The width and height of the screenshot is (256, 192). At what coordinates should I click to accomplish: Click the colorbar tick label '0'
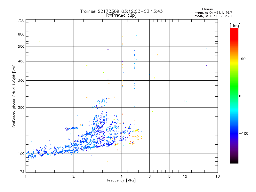pos(240,96)
